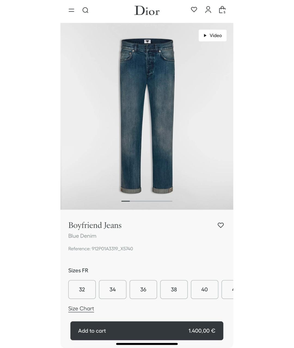Open the hamburger menu icon
The width and height of the screenshot is (294, 348).
pos(71,10)
